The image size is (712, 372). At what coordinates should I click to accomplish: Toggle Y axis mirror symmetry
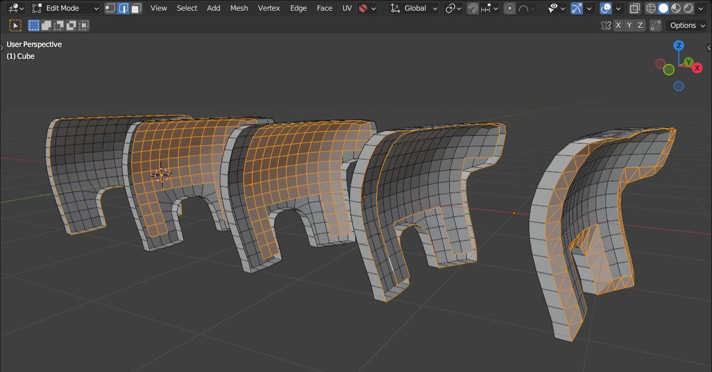630,25
